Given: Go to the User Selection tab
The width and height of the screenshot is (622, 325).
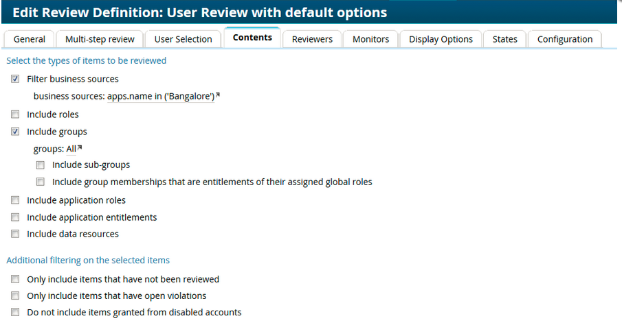Looking at the screenshot, I should click(183, 39).
